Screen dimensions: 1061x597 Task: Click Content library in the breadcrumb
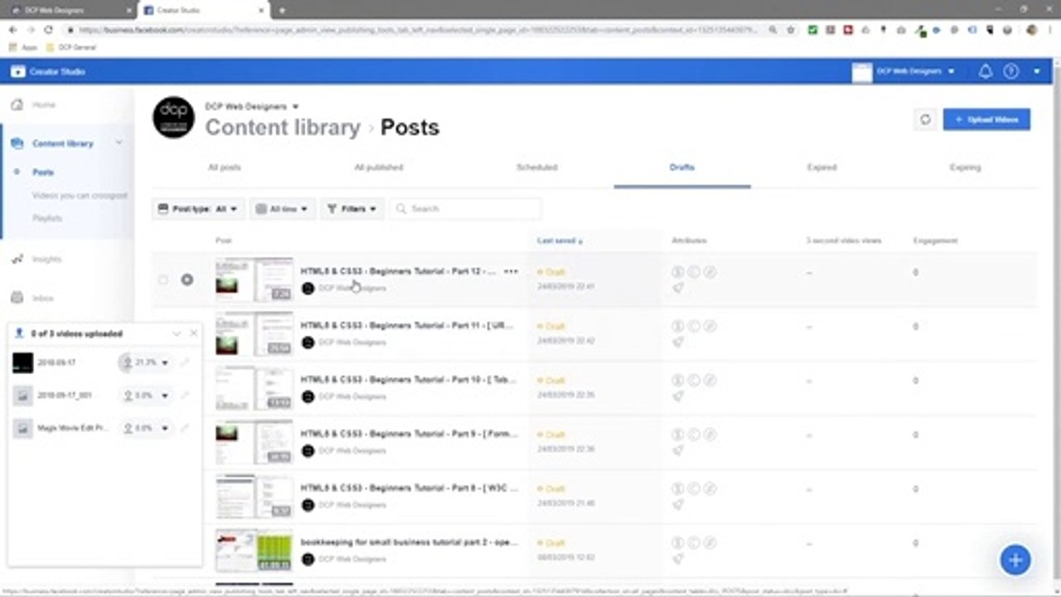(283, 128)
